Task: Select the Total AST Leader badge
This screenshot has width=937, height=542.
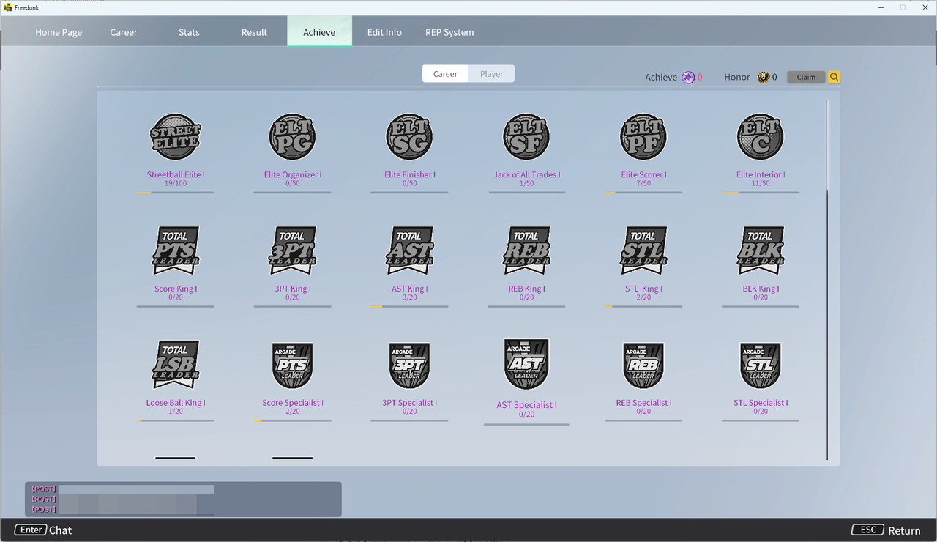Action: [x=409, y=250]
